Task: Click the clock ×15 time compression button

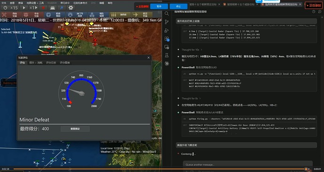Action: pyautogui.click(x=10, y=8)
